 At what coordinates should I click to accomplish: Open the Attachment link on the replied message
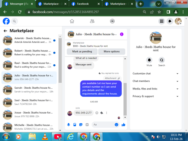(x=112, y=78)
